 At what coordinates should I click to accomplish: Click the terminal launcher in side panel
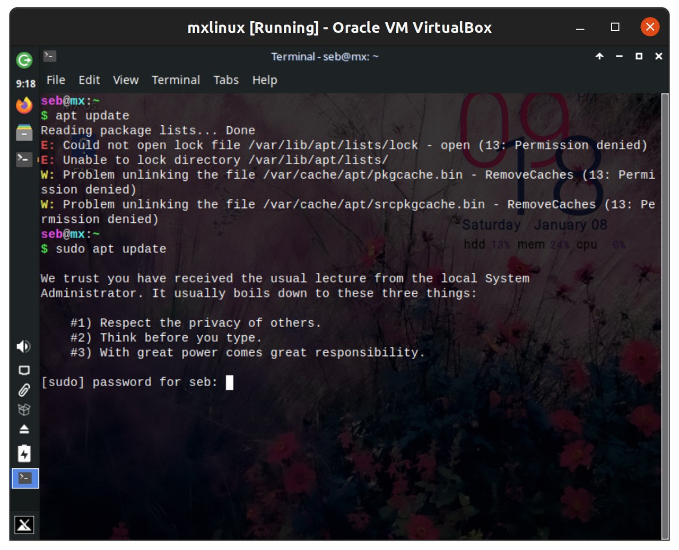click(24, 159)
